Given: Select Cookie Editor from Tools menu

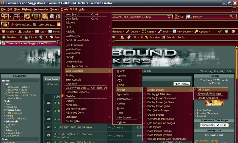Looking at the screenshot, I should click(x=86, y=121).
